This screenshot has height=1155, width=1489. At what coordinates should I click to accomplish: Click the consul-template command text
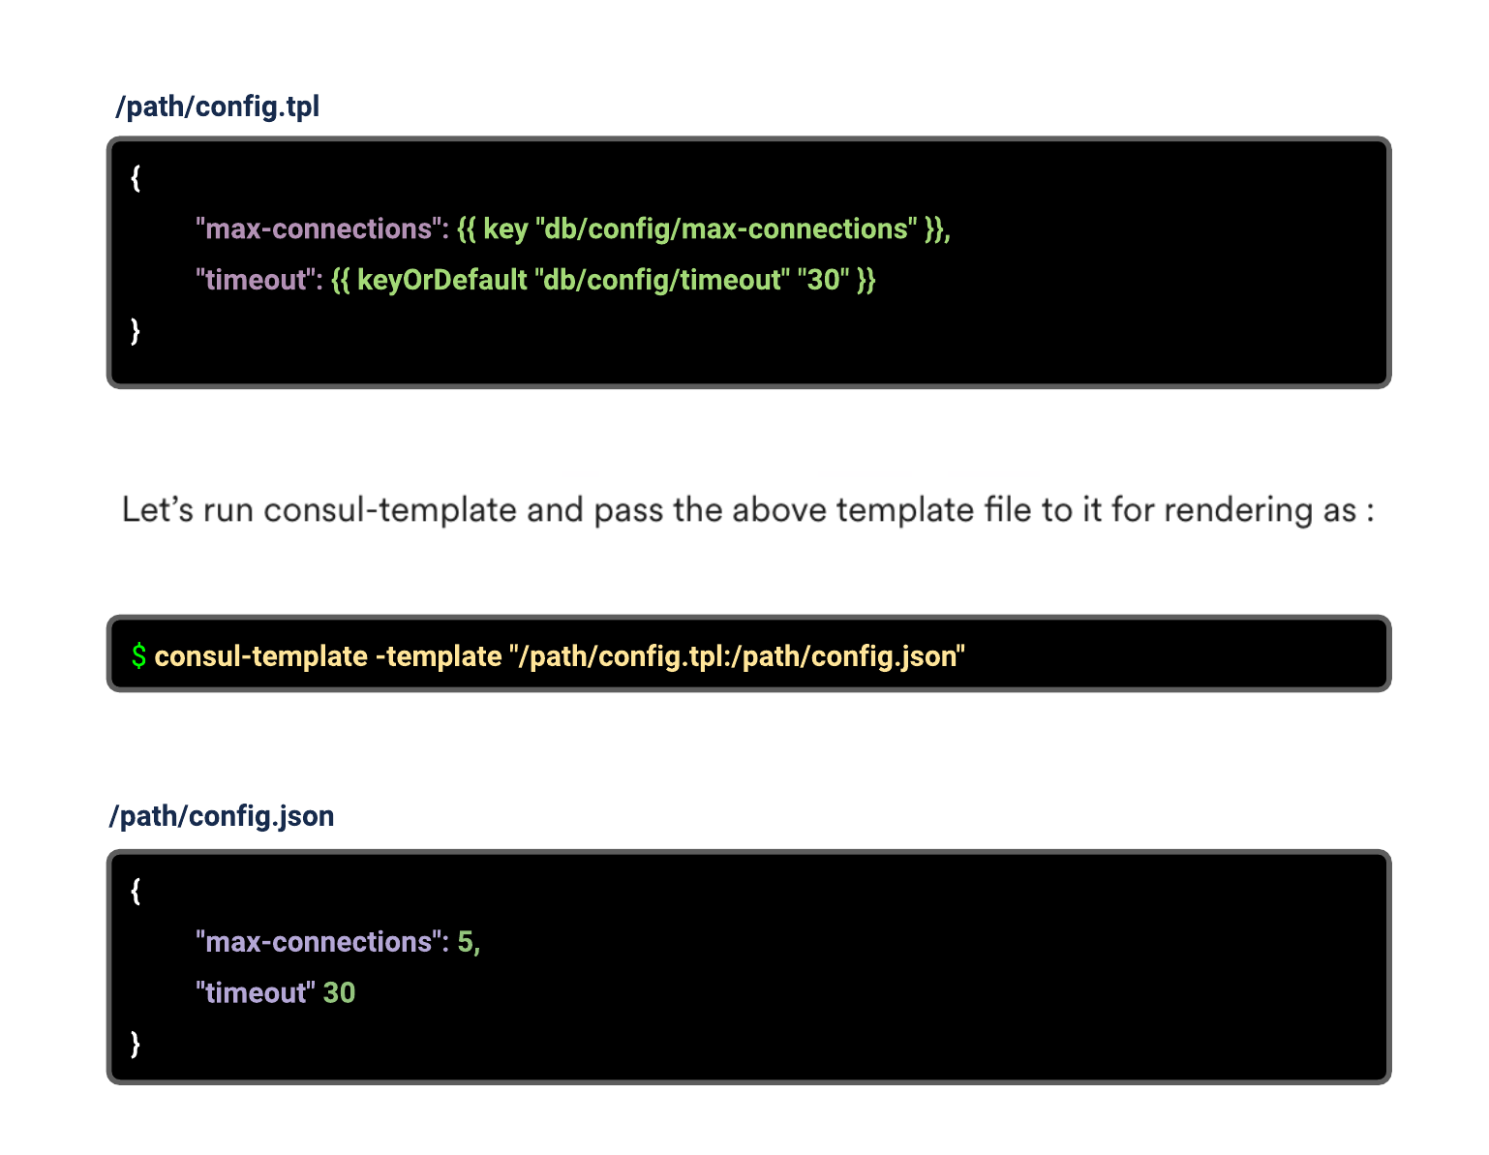[x=260, y=656]
